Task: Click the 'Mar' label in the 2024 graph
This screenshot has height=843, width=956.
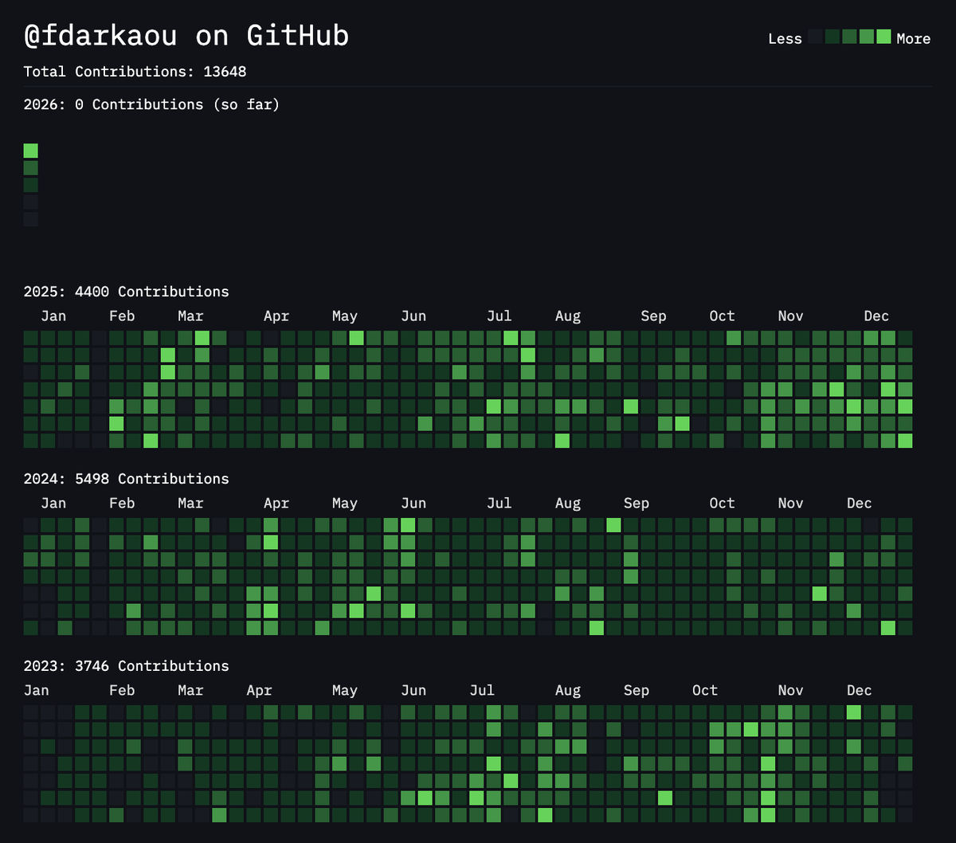Action: [x=190, y=504]
